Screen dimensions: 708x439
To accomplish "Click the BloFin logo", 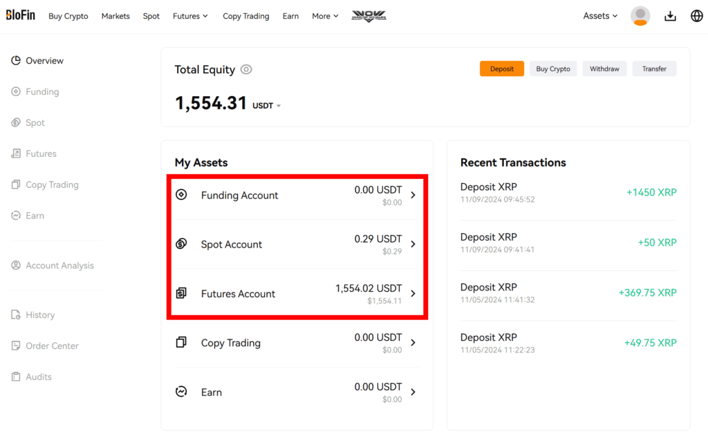I will pos(20,15).
